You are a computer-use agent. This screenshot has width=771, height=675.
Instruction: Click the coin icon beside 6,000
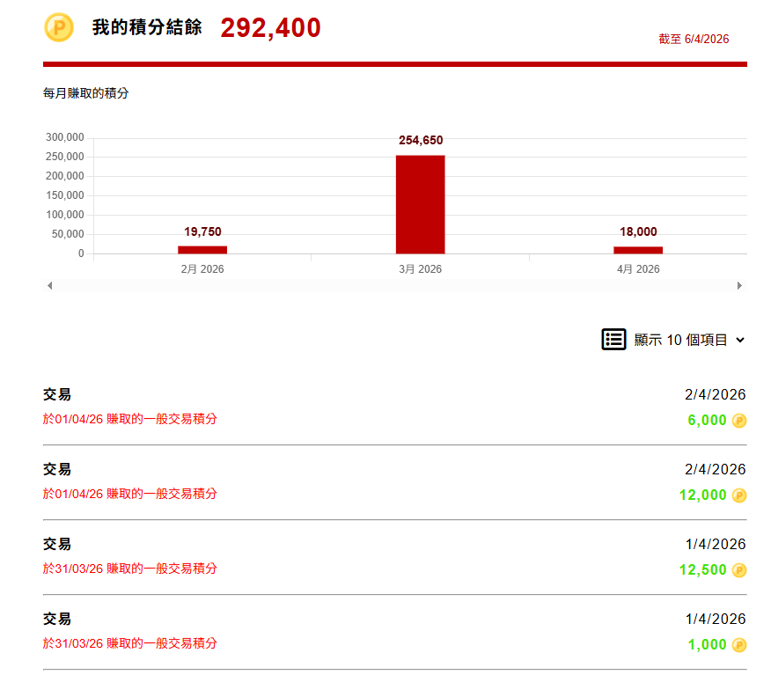point(739,421)
